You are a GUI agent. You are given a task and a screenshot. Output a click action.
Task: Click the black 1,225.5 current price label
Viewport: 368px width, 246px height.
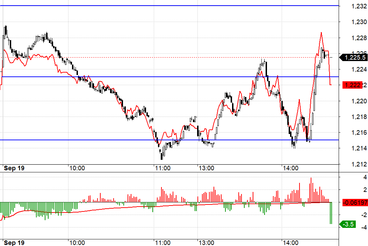(x=353, y=57)
